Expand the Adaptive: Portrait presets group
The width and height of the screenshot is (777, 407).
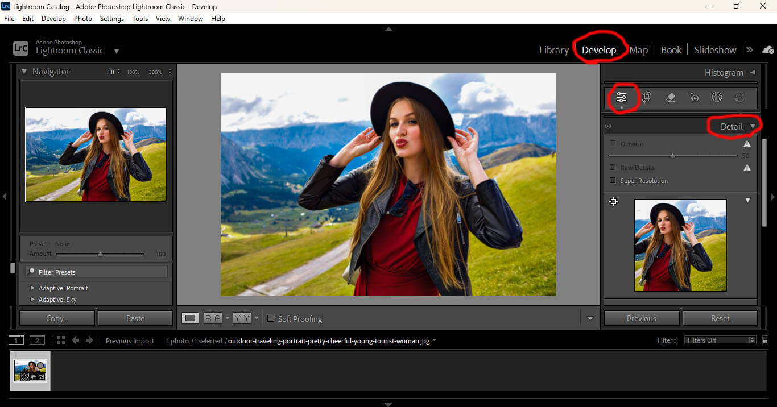click(x=32, y=288)
